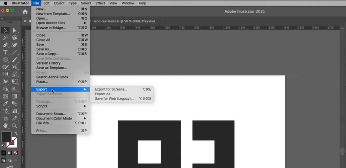
Task: Choose Version History menu item
Action: 61,63
